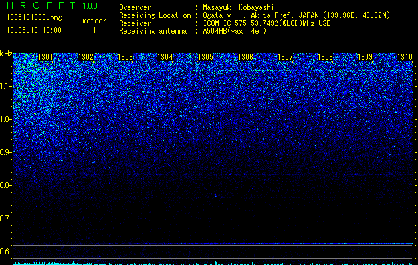Image resolution: width=418 pixels, height=265 pixels.
Task: Click the 1304 time marker
Action: point(165,57)
